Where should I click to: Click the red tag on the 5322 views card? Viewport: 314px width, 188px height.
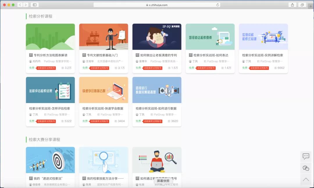click(46, 121)
